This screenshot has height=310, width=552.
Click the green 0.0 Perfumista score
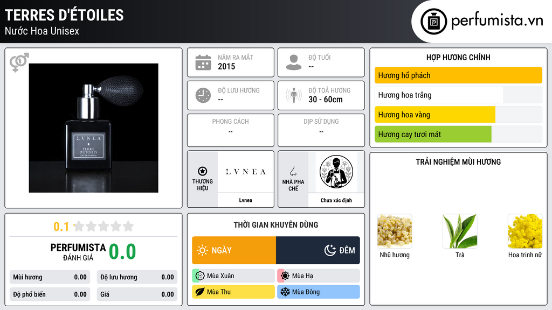click(x=122, y=252)
